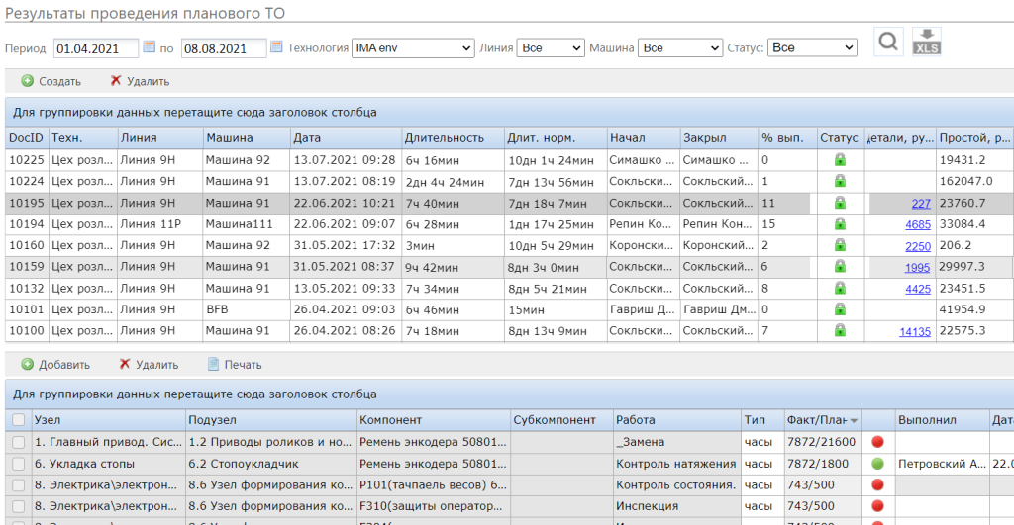Open the Статус dropdown
Screen dimensions: 1014x525
point(812,47)
